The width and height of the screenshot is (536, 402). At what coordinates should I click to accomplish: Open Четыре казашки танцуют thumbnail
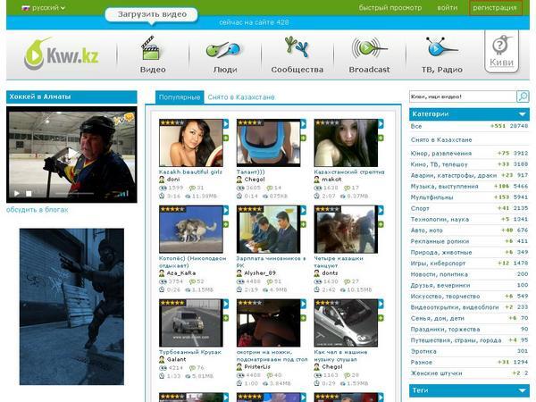coord(346,230)
